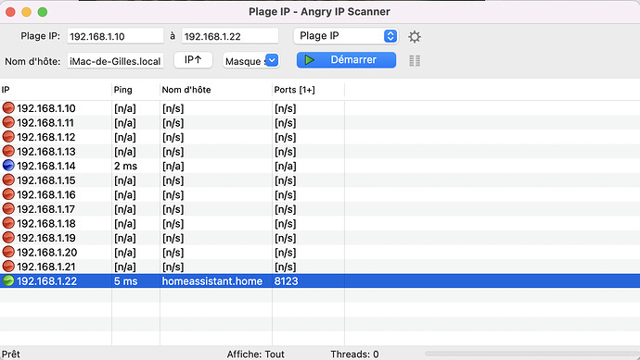This screenshot has width=640, height=360.
Task: Click the scan progress bar in status bar
Action: [531, 354]
